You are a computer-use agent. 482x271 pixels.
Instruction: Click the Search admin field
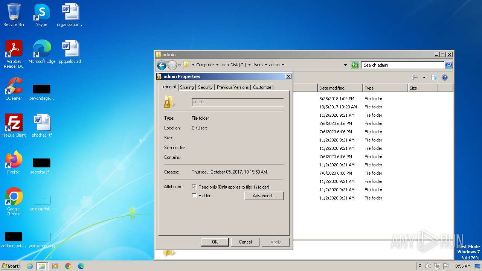click(x=403, y=65)
